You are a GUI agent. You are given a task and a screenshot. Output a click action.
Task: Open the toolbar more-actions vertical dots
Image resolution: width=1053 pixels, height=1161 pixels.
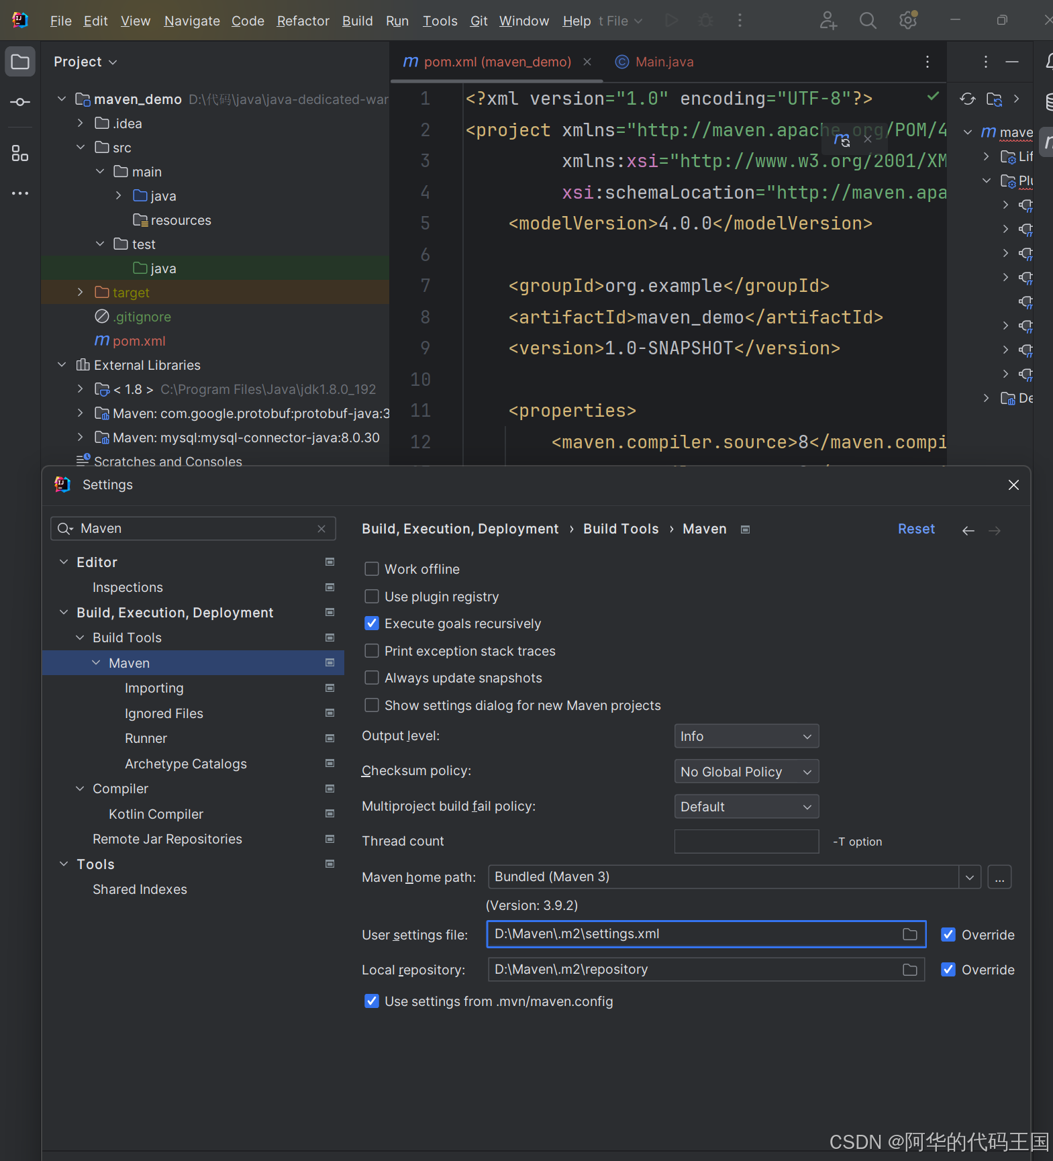[740, 21]
